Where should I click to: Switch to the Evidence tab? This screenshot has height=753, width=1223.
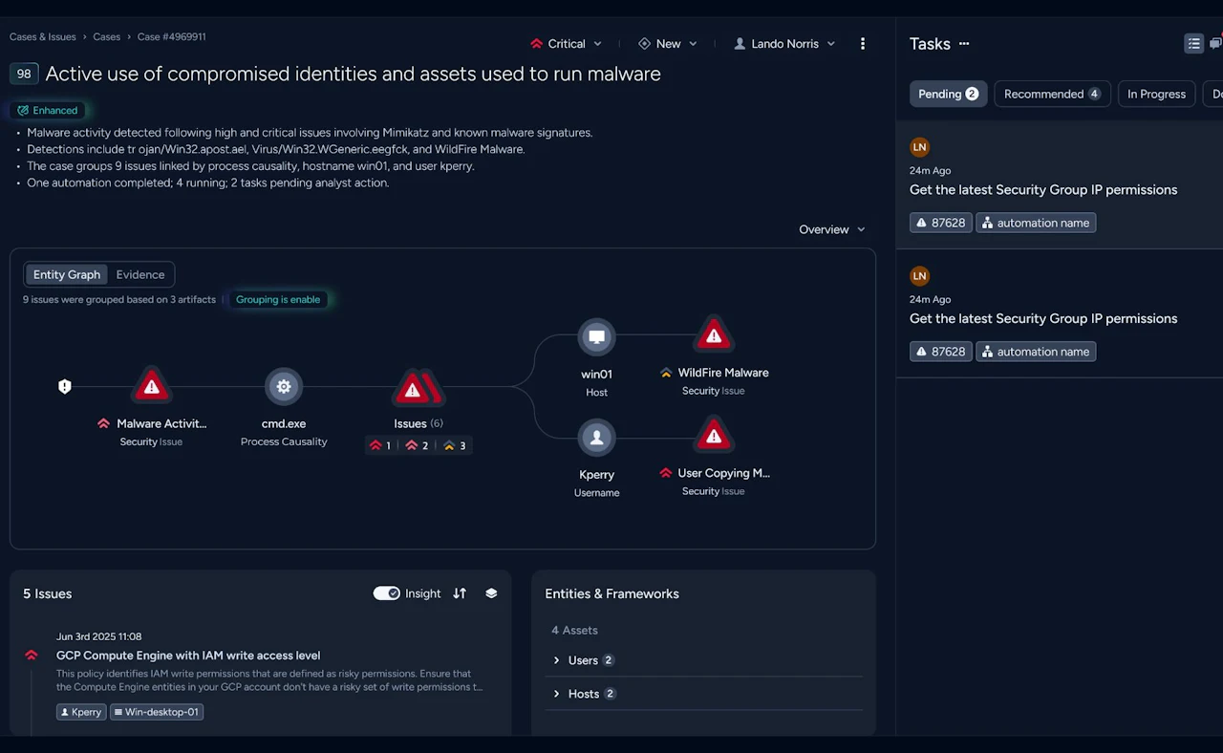point(139,274)
